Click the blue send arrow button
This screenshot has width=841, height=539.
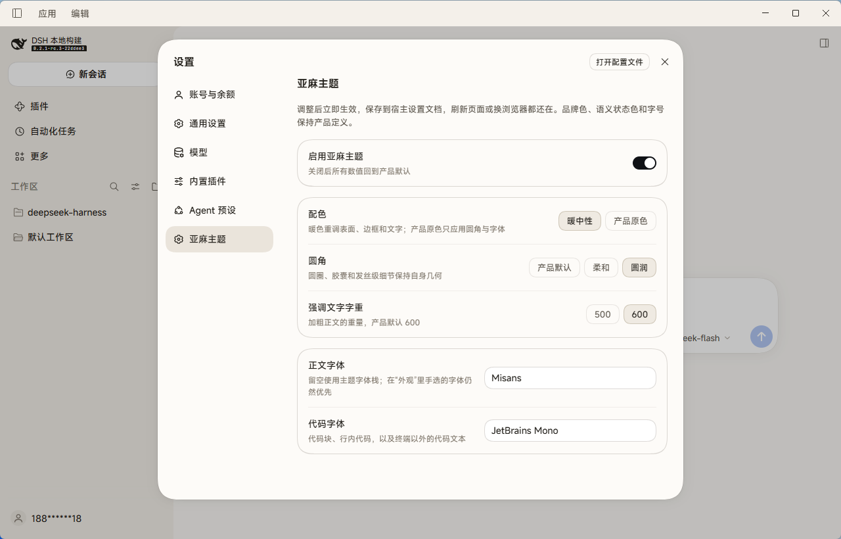coord(761,337)
